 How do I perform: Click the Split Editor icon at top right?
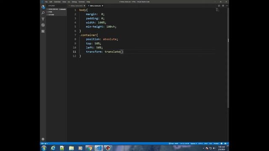point(223,5)
